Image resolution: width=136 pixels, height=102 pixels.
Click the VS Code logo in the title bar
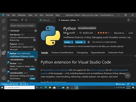[x=3, y=15]
